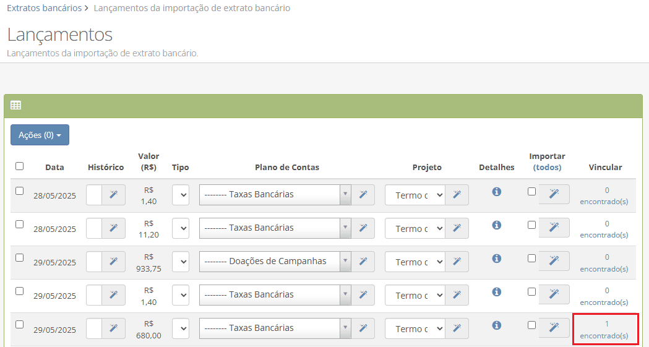Open 0 encontrado(s) link in R$ 11,20 row

pos(604,229)
